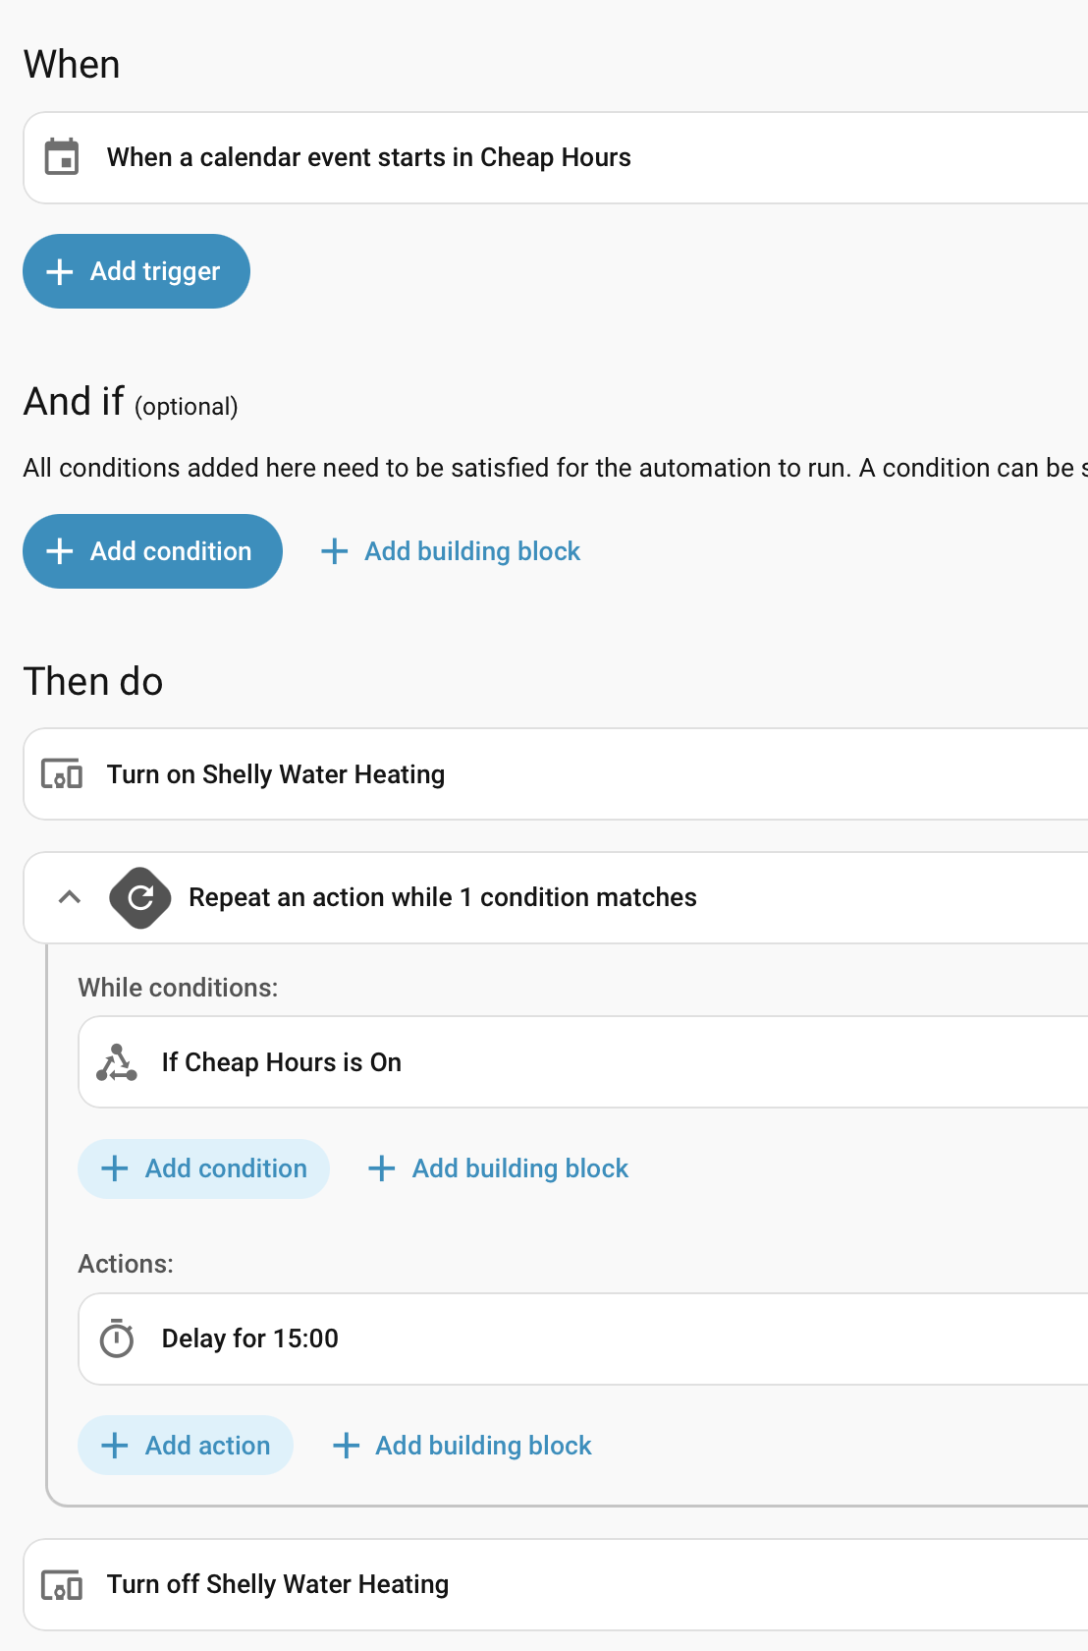Add building block under While conditions
Viewport: 1088px width, 1651px height.
tap(499, 1168)
